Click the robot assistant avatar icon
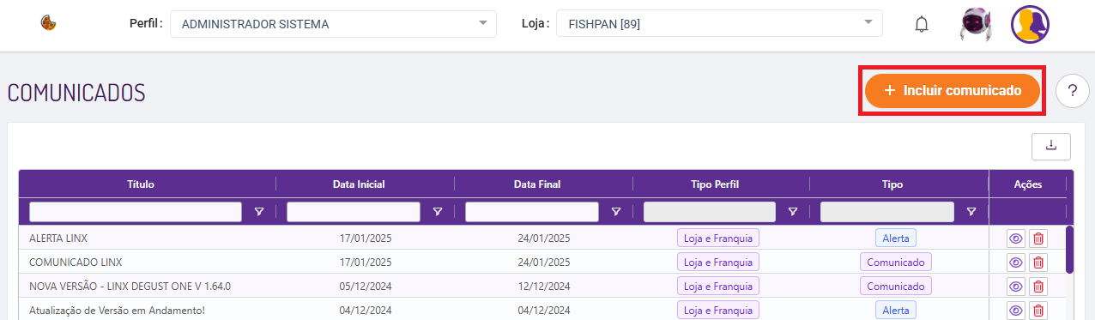 (976, 24)
